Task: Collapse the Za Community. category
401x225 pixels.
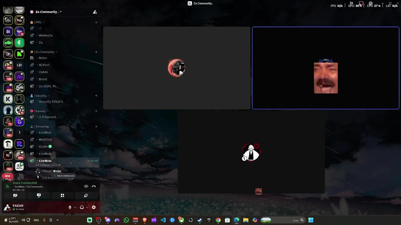Action: (44, 52)
